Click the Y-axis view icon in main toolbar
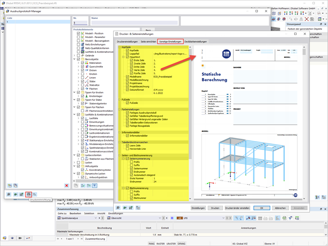This screenshot has width=328, height=246. 291,13
